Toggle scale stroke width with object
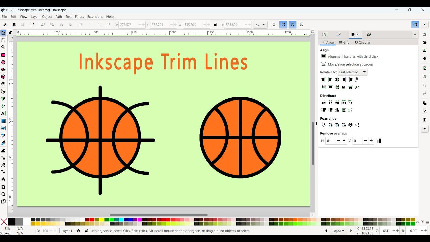 274,25
